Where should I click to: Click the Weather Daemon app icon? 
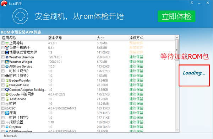point(7,57)
